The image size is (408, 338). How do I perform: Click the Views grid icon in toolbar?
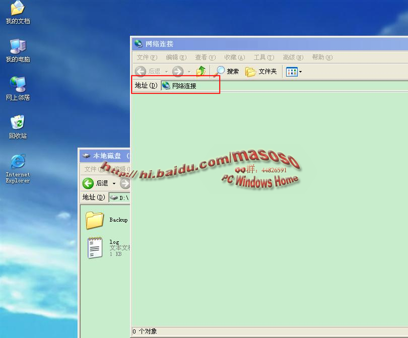pyautogui.click(x=292, y=72)
